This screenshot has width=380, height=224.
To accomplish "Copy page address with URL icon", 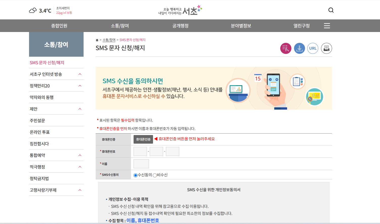I will 313,48.
